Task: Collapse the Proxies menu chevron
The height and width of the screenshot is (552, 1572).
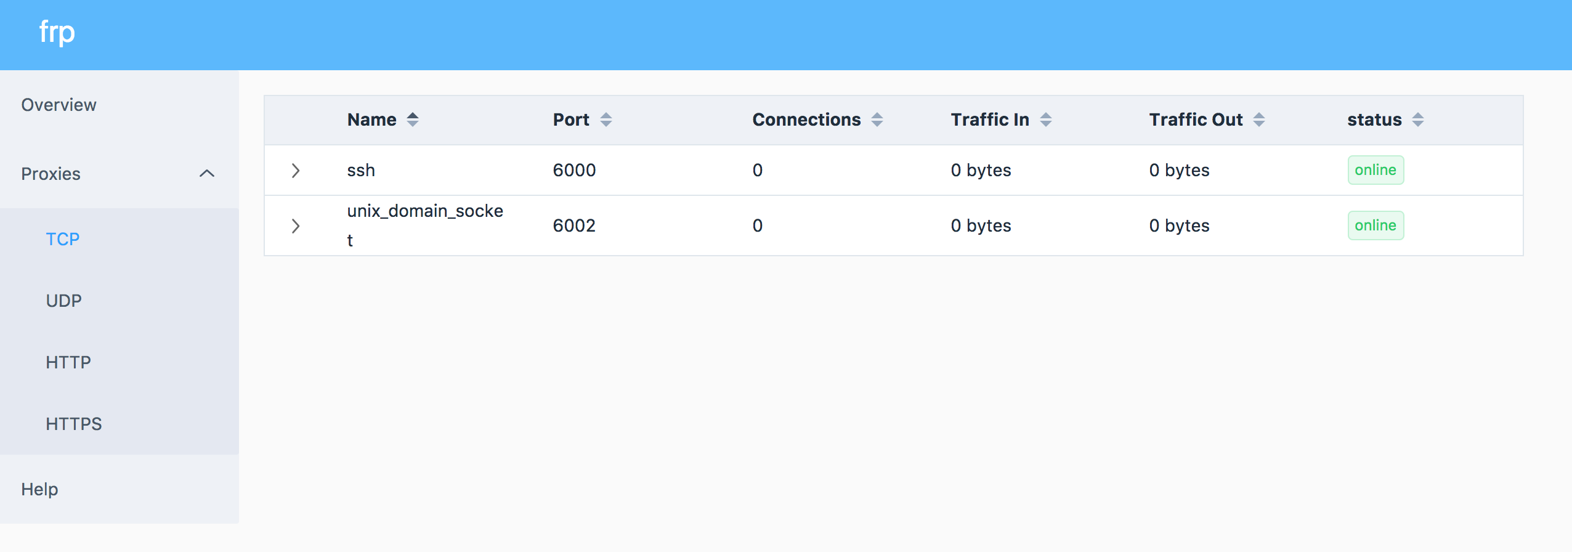Action: 207,174
